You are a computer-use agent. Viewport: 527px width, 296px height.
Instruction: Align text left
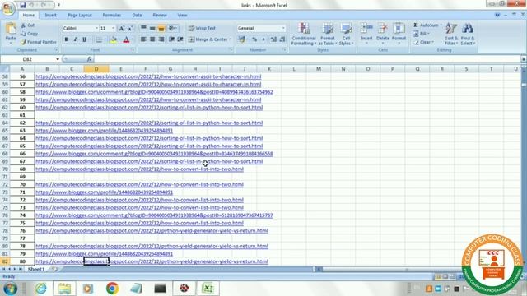(x=143, y=39)
